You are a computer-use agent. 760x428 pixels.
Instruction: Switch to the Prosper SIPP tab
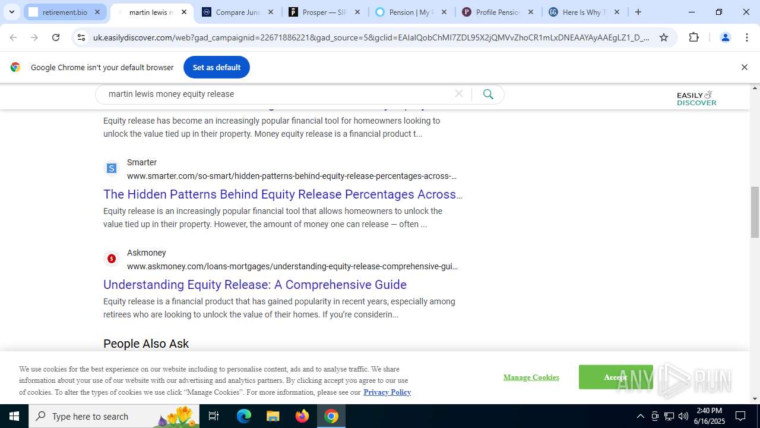click(x=324, y=12)
